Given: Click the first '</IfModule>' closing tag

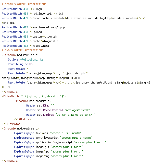Looking at the screenshot, I should coord(10,92).
